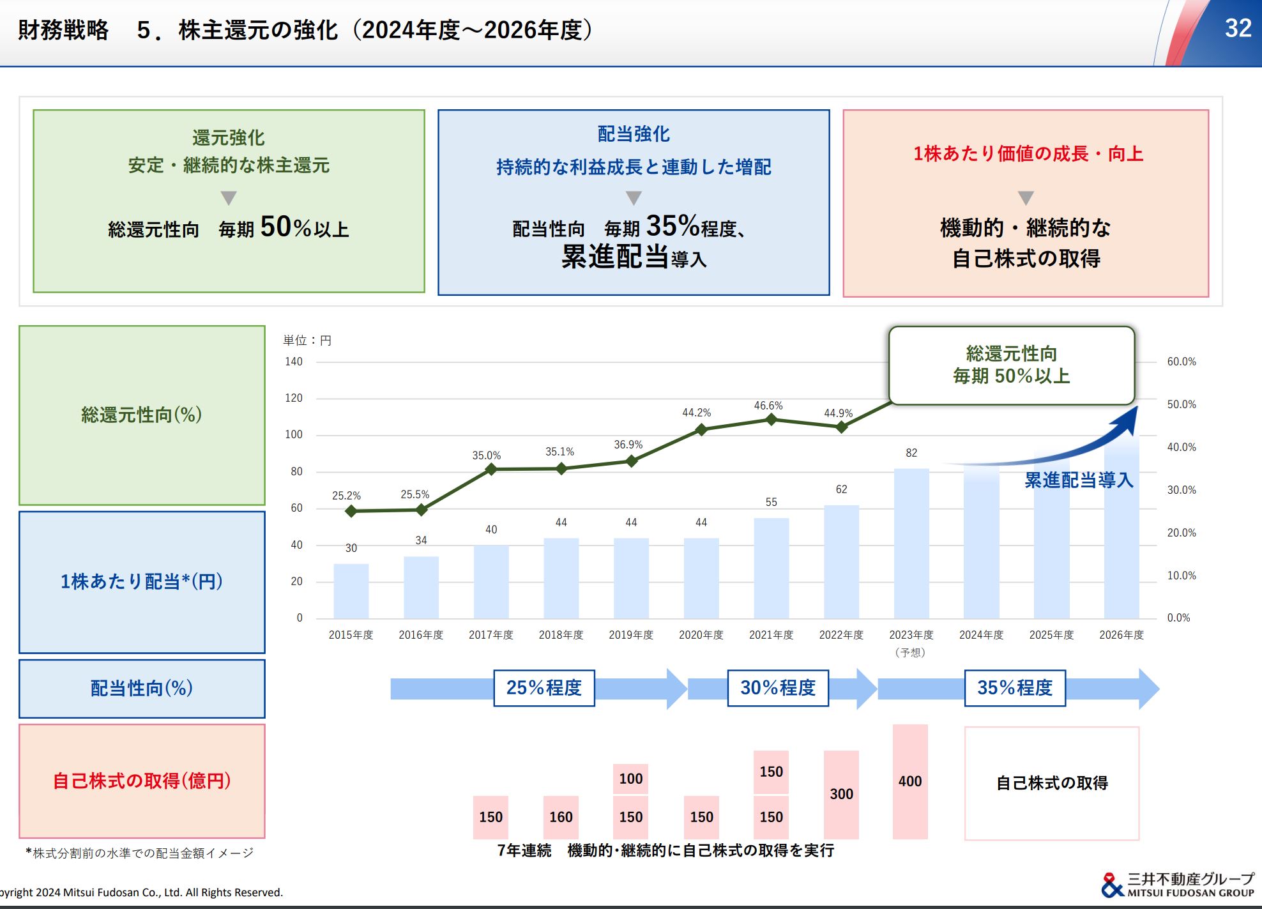The height and width of the screenshot is (909, 1262).
Task: Click the 25.2% line marker for 2015年度
Action: coord(351,511)
